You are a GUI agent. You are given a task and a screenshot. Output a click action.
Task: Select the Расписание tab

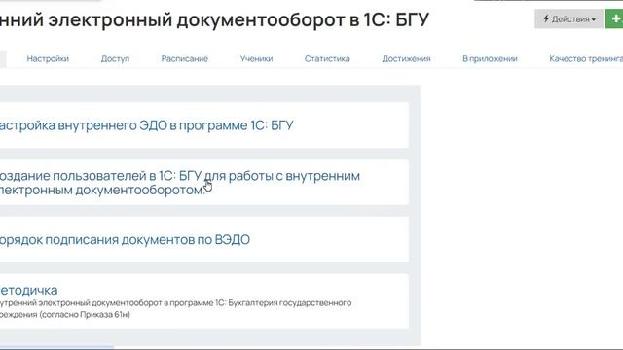click(184, 58)
